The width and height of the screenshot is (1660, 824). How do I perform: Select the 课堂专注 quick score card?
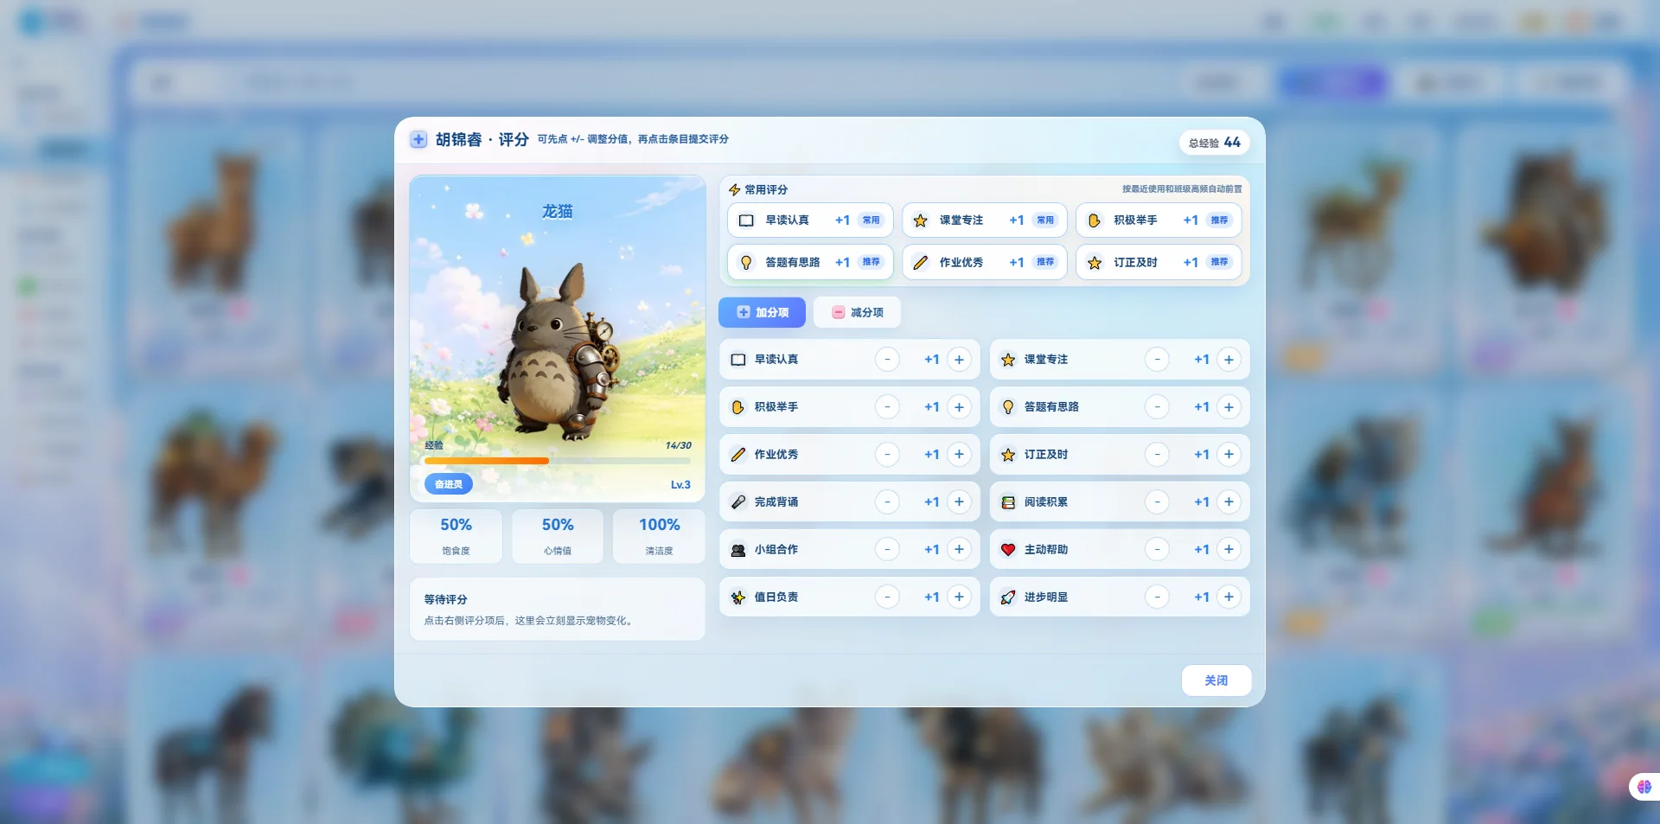985,220
